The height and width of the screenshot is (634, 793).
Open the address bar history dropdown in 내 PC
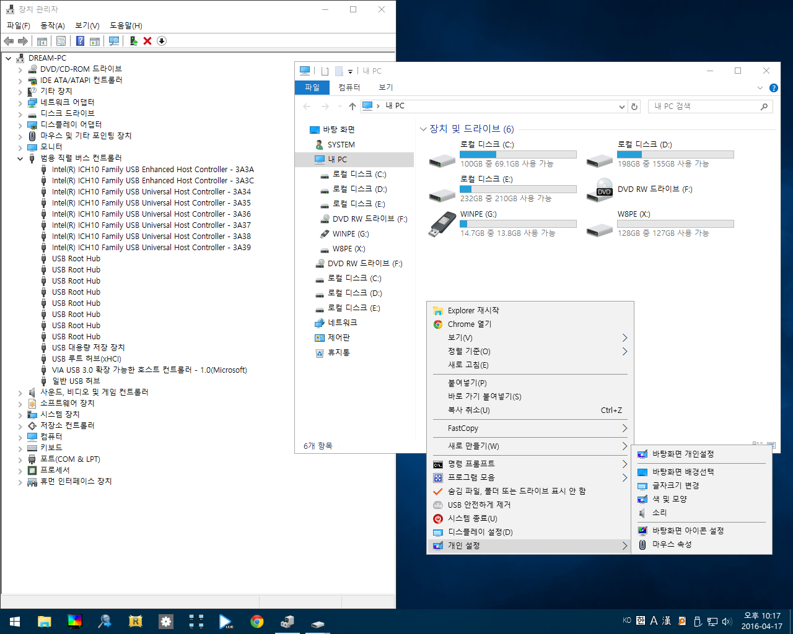click(x=622, y=106)
